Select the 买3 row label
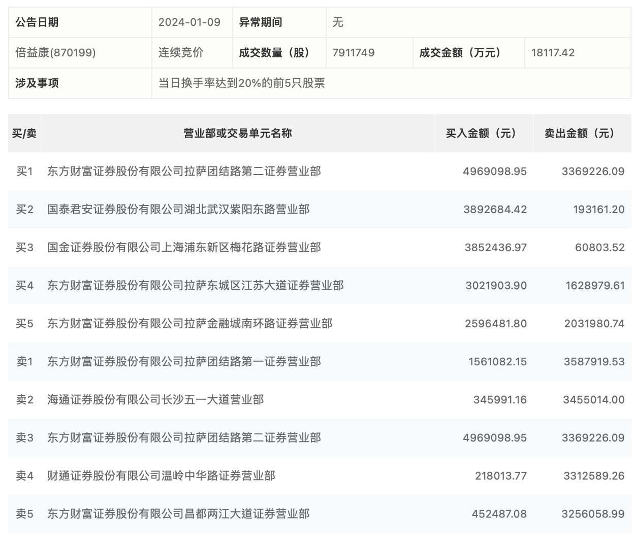The height and width of the screenshot is (544, 636). (x=24, y=248)
